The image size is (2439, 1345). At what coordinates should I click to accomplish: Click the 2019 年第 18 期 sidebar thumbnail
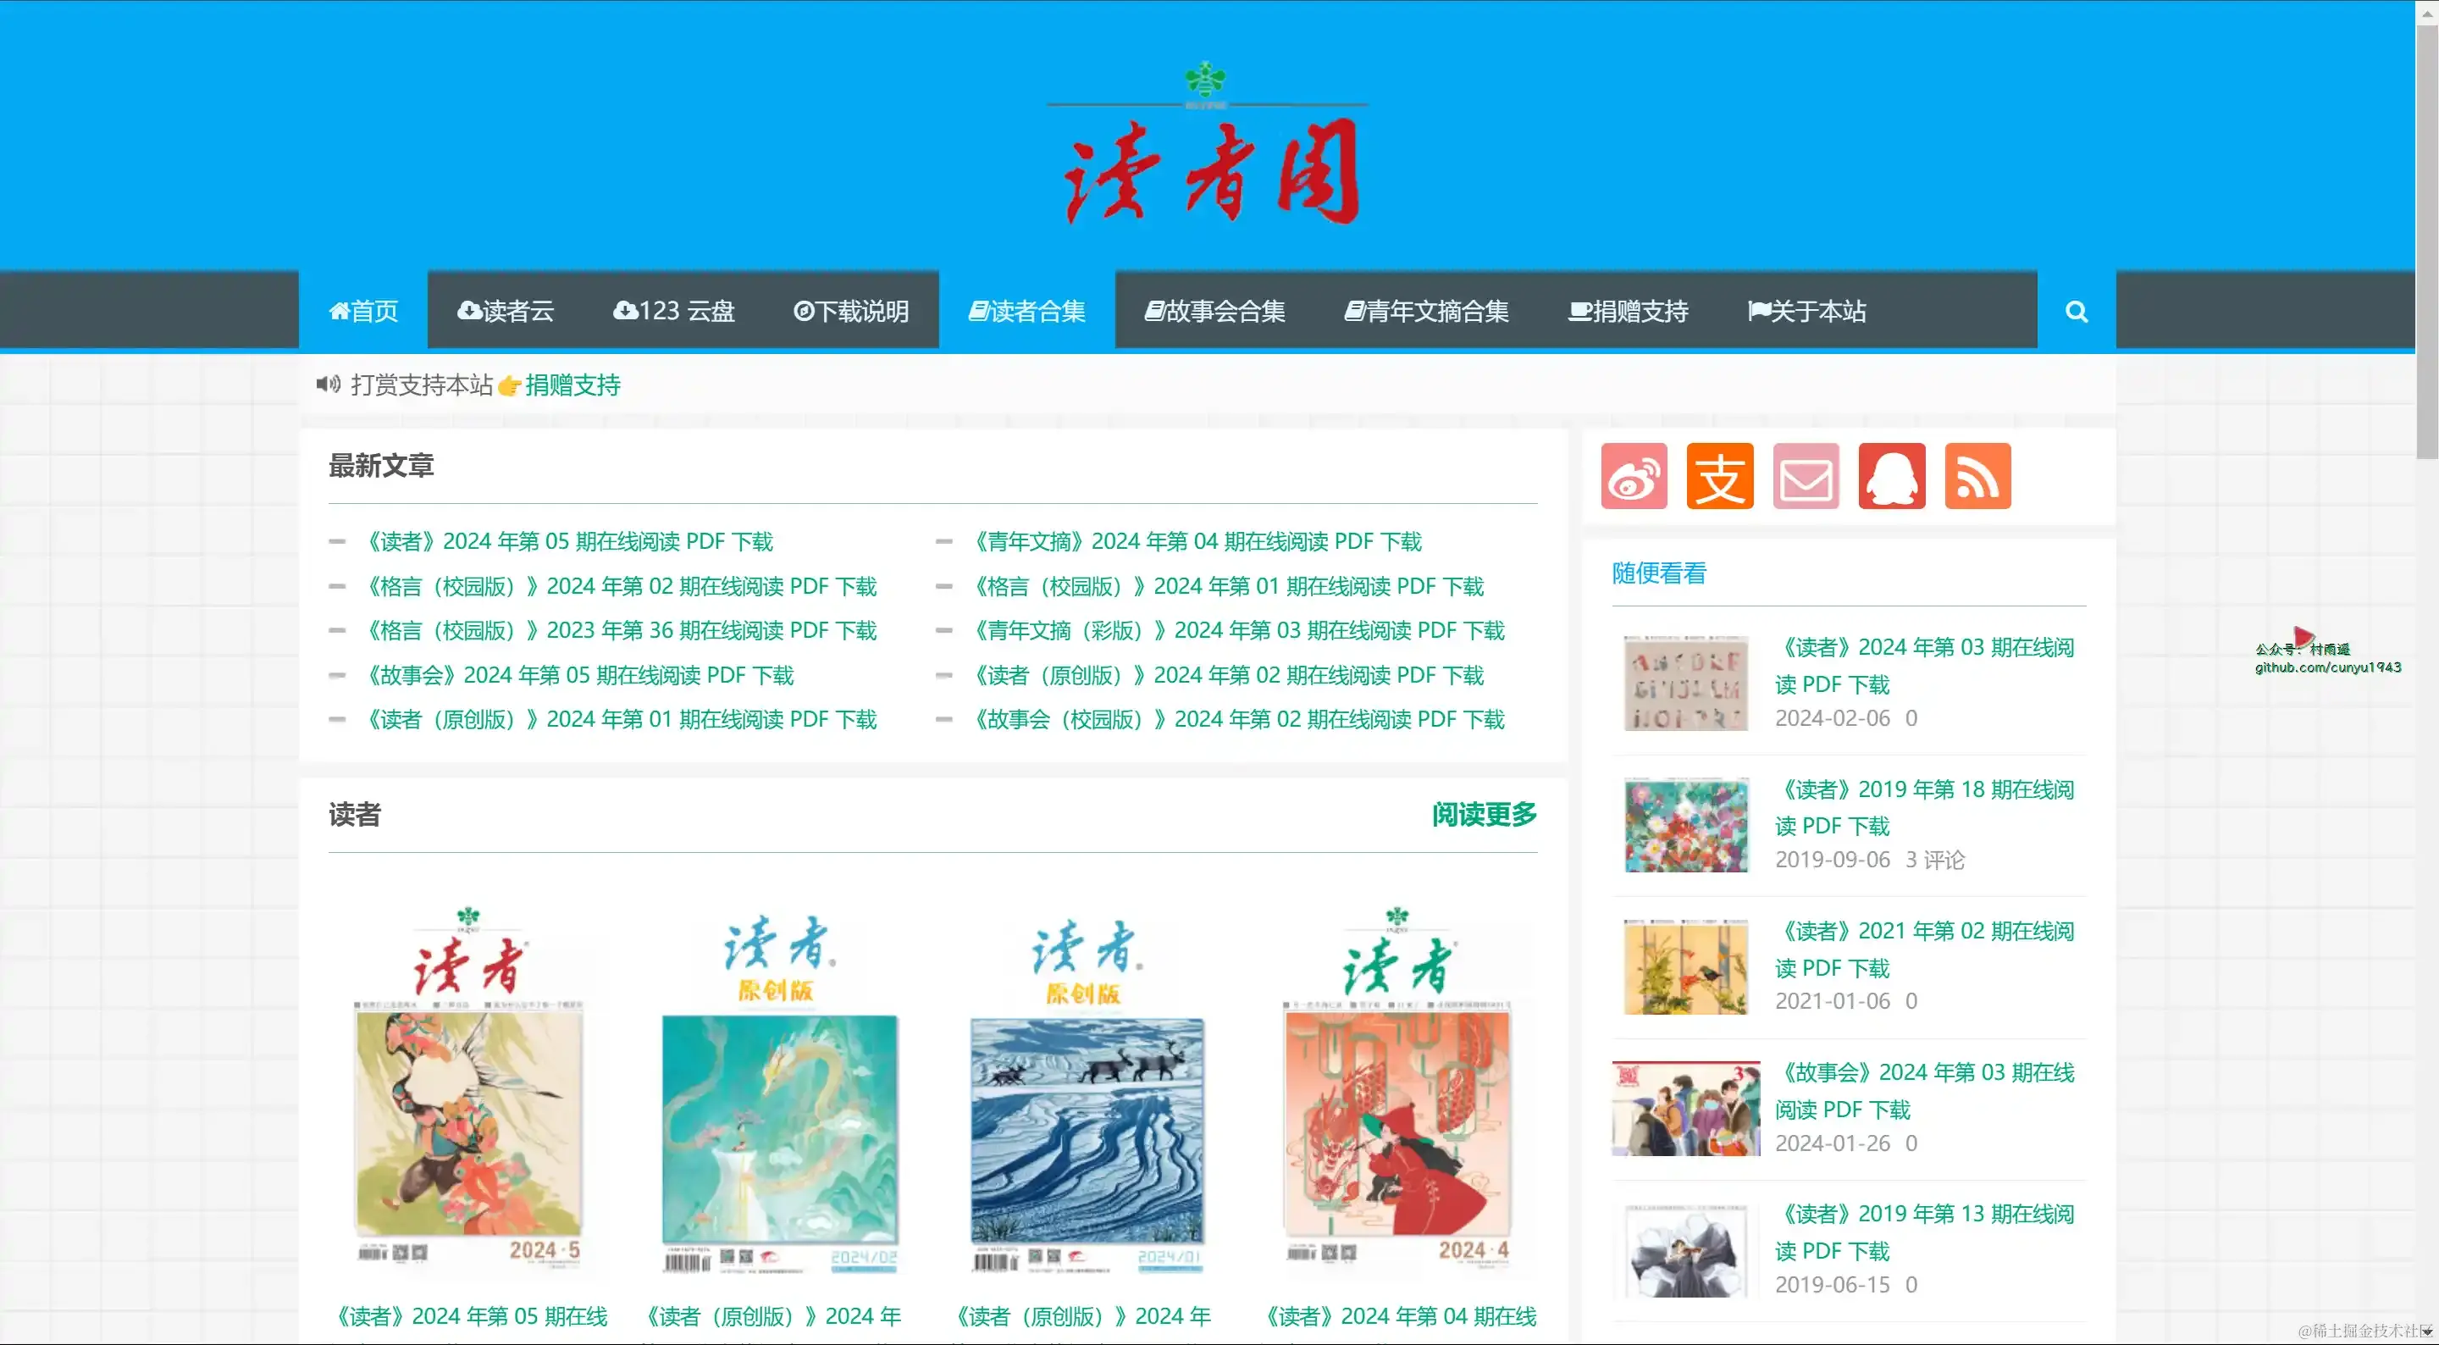(x=1685, y=825)
